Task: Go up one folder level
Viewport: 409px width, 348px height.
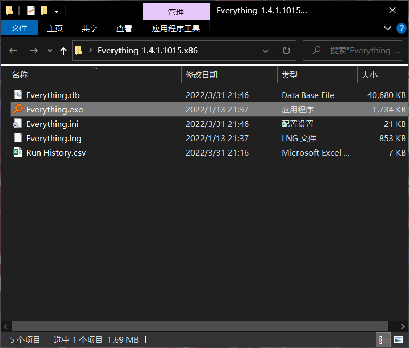Action: [x=63, y=51]
